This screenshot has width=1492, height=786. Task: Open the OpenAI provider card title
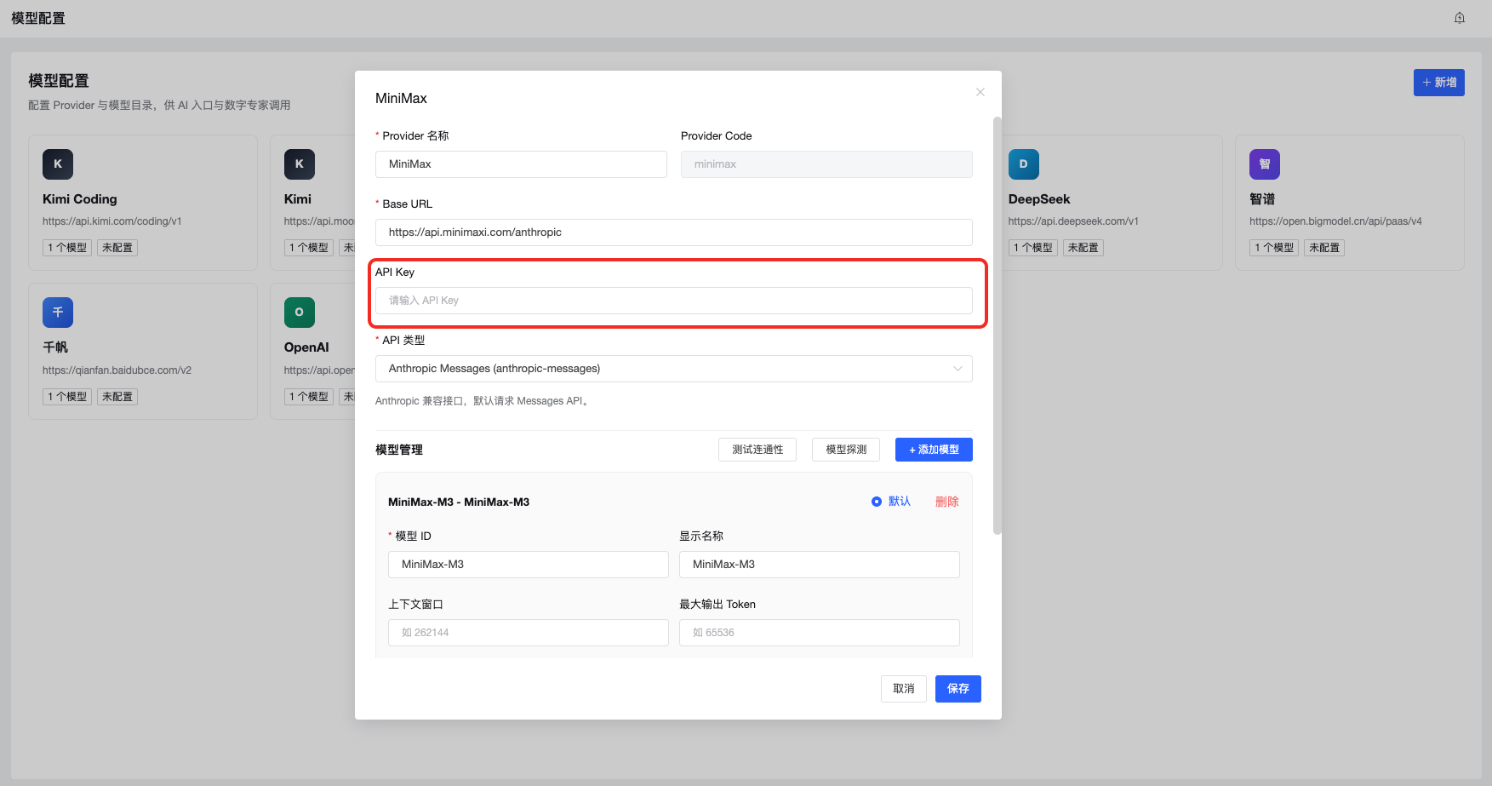point(306,347)
